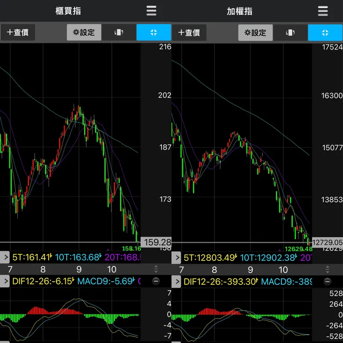The width and height of the screenshot is (343, 343).
Task: Expand moving average row in 櫃買指
Action: pos(5,257)
